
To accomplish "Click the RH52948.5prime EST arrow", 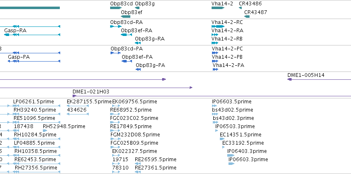I will [45, 131].
